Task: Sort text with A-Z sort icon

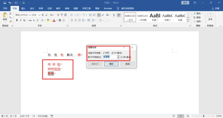Action: [114, 15]
